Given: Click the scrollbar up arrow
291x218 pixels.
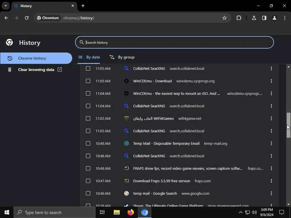Looking at the screenshot, I should click(x=288, y=67).
